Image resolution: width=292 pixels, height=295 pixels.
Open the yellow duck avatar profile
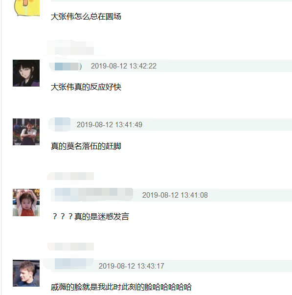pos(27,8)
